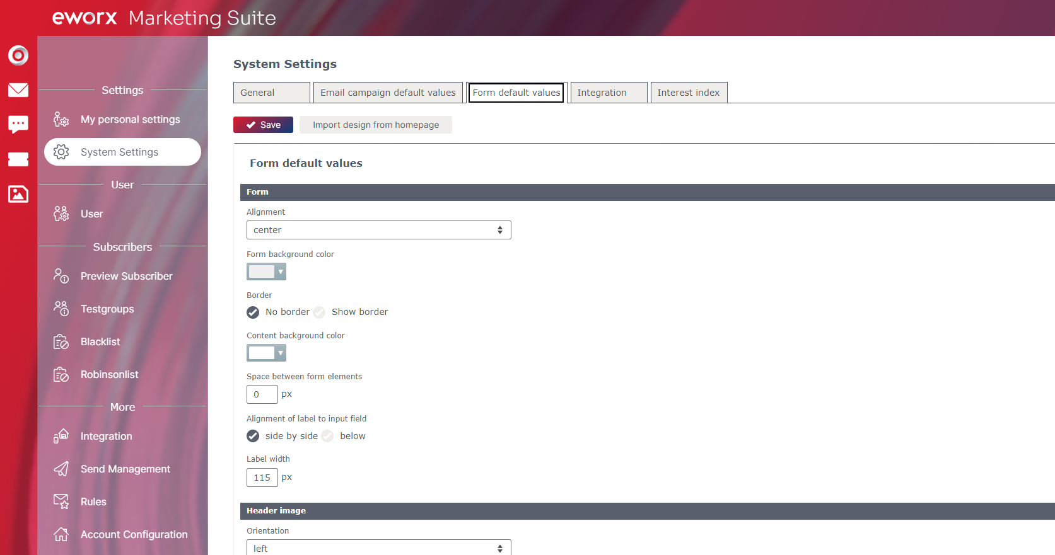The width and height of the screenshot is (1055, 555).
Task: Open the Alignment dropdown set to center
Action: click(x=378, y=230)
